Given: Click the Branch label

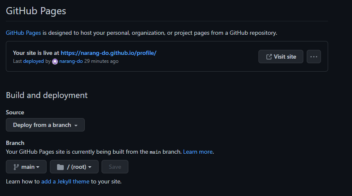Looking at the screenshot, I should pyautogui.click(x=15, y=143).
